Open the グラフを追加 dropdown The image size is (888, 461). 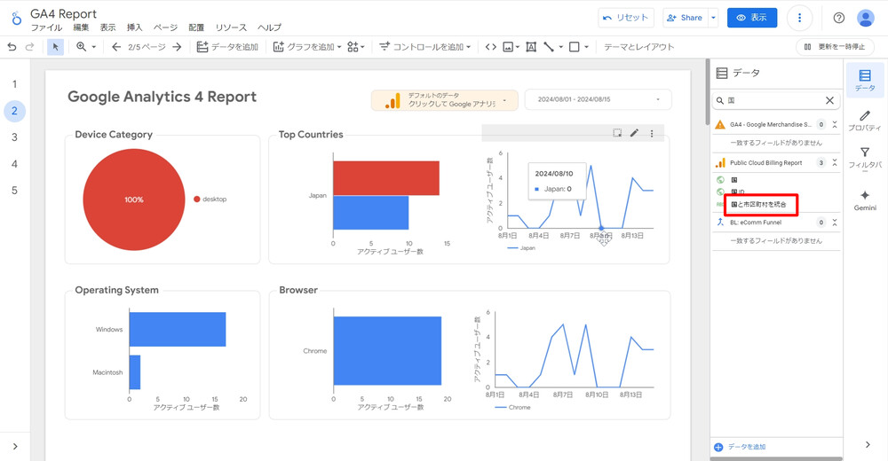tap(307, 47)
